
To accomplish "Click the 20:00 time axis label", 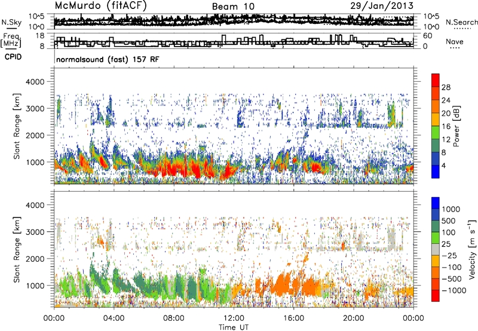I will [x=354, y=318].
